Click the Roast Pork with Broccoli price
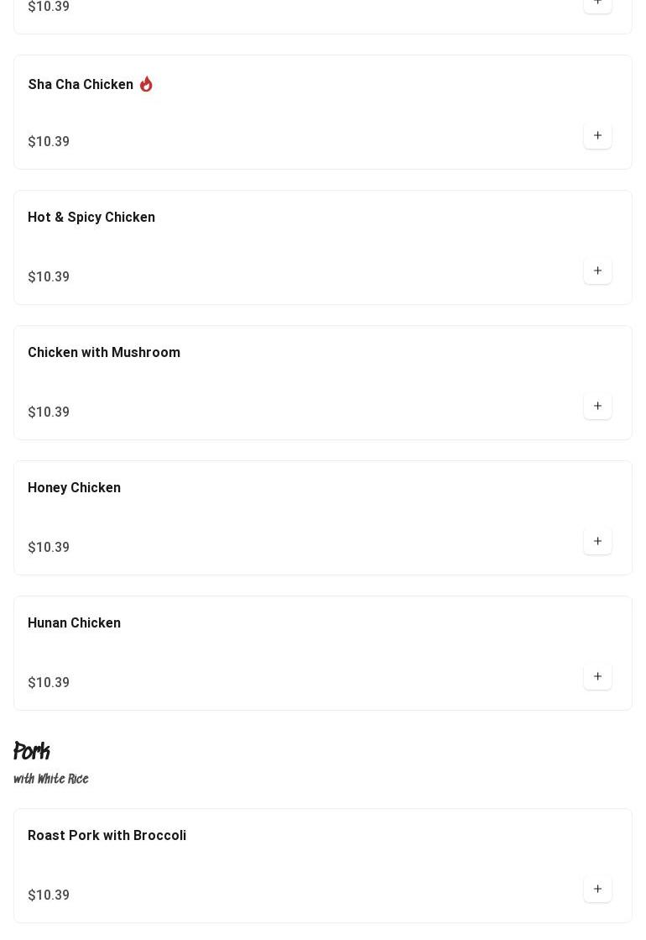Screen dimensions: 646x940 pos(49,895)
